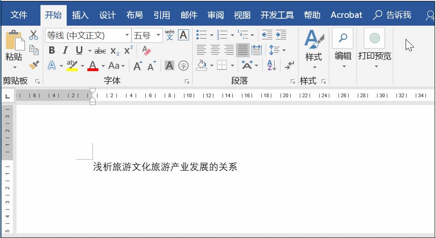Apply yellow text highlight color
Screen dimensions: 436x238
point(72,66)
